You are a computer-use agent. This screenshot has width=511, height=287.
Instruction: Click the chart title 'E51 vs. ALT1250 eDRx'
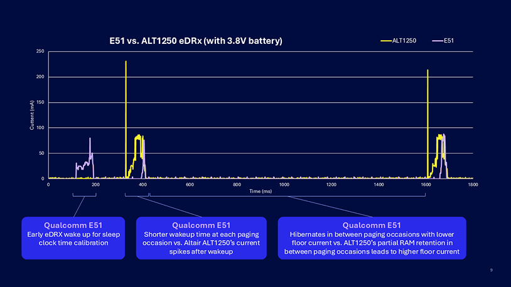(x=195, y=41)
